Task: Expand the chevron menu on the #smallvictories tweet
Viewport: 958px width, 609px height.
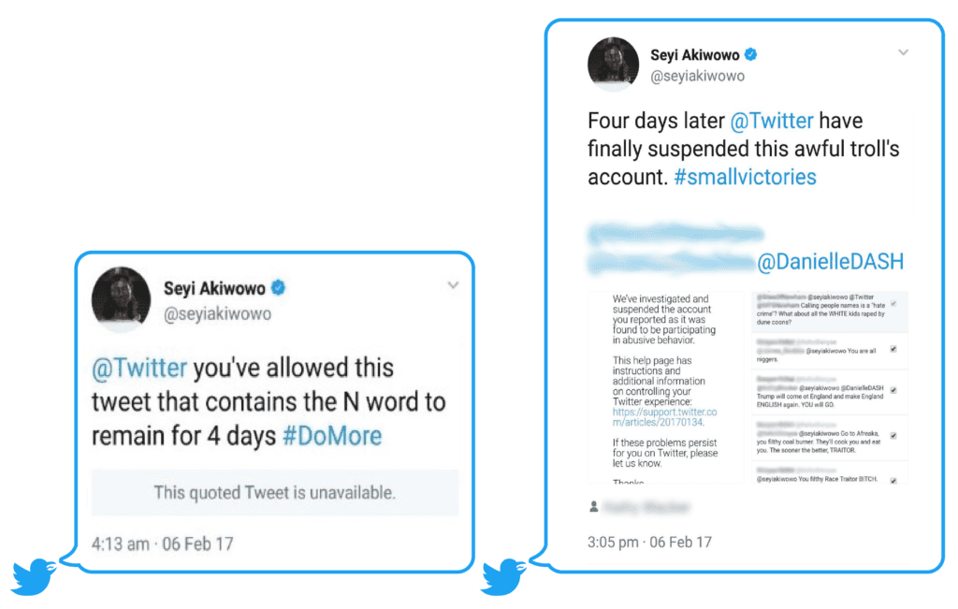Action: (903, 52)
